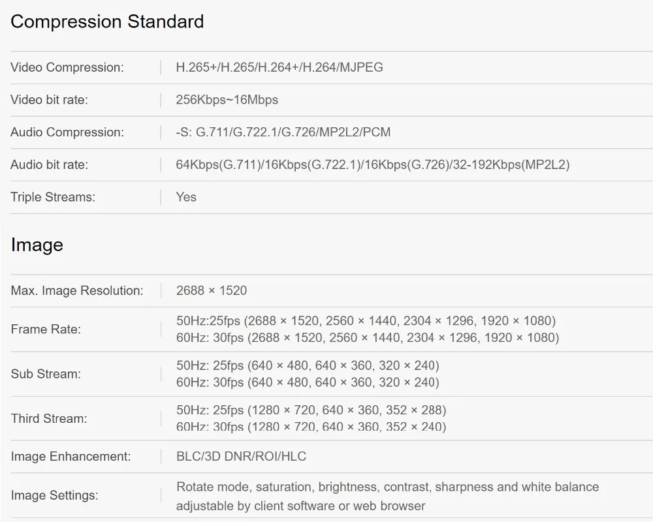The image size is (653, 522).
Task: Click the Triple Streams label
Action: 53,197
